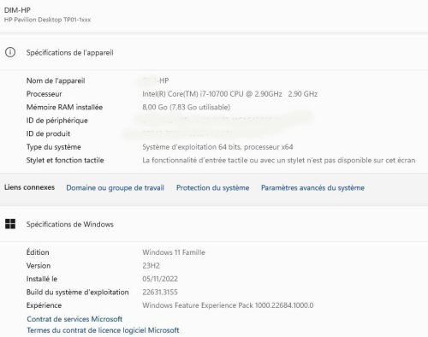Select the Type du système value text

coord(217,147)
